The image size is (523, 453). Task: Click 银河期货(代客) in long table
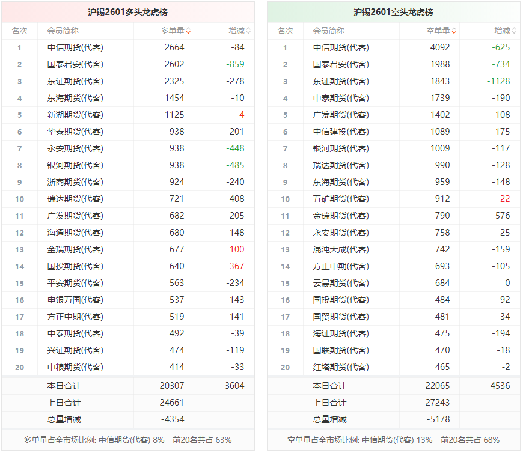click(x=75, y=165)
